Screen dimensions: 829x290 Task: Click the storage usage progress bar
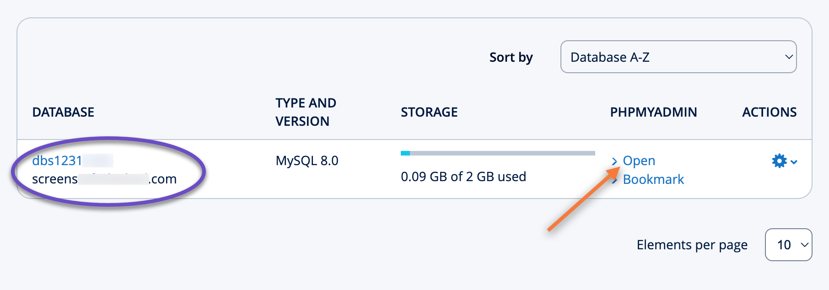497,153
